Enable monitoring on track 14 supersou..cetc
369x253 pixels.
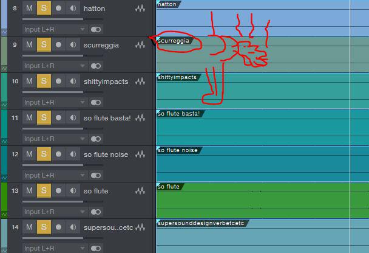[x=73, y=227]
